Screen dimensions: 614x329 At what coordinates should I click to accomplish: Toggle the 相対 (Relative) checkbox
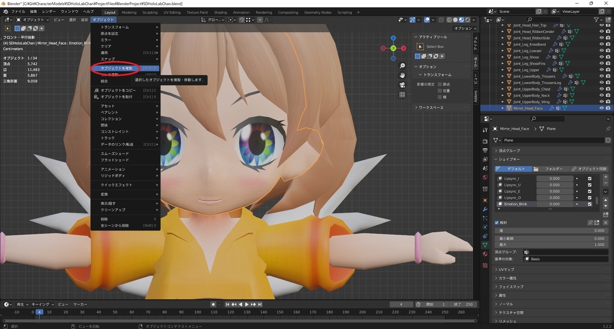pyautogui.click(x=497, y=223)
